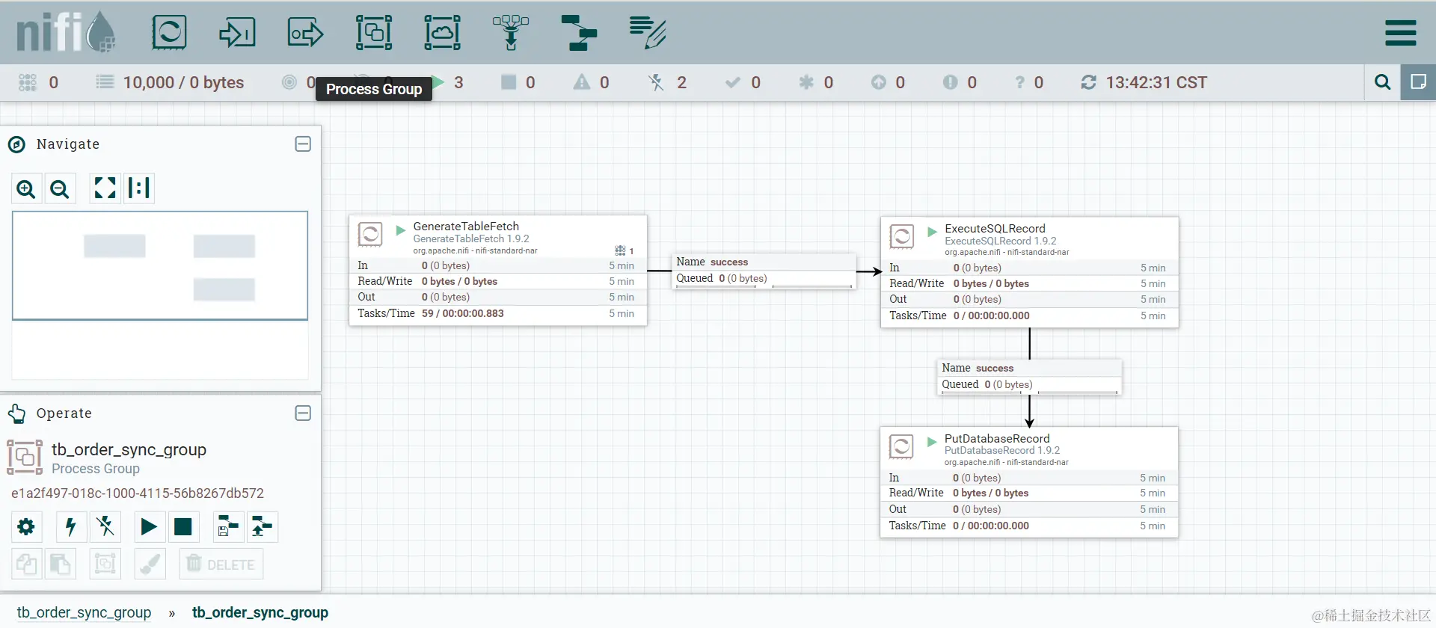
Task: Click the last refreshed time 13:42:31 CST
Action: [x=1156, y=82]
